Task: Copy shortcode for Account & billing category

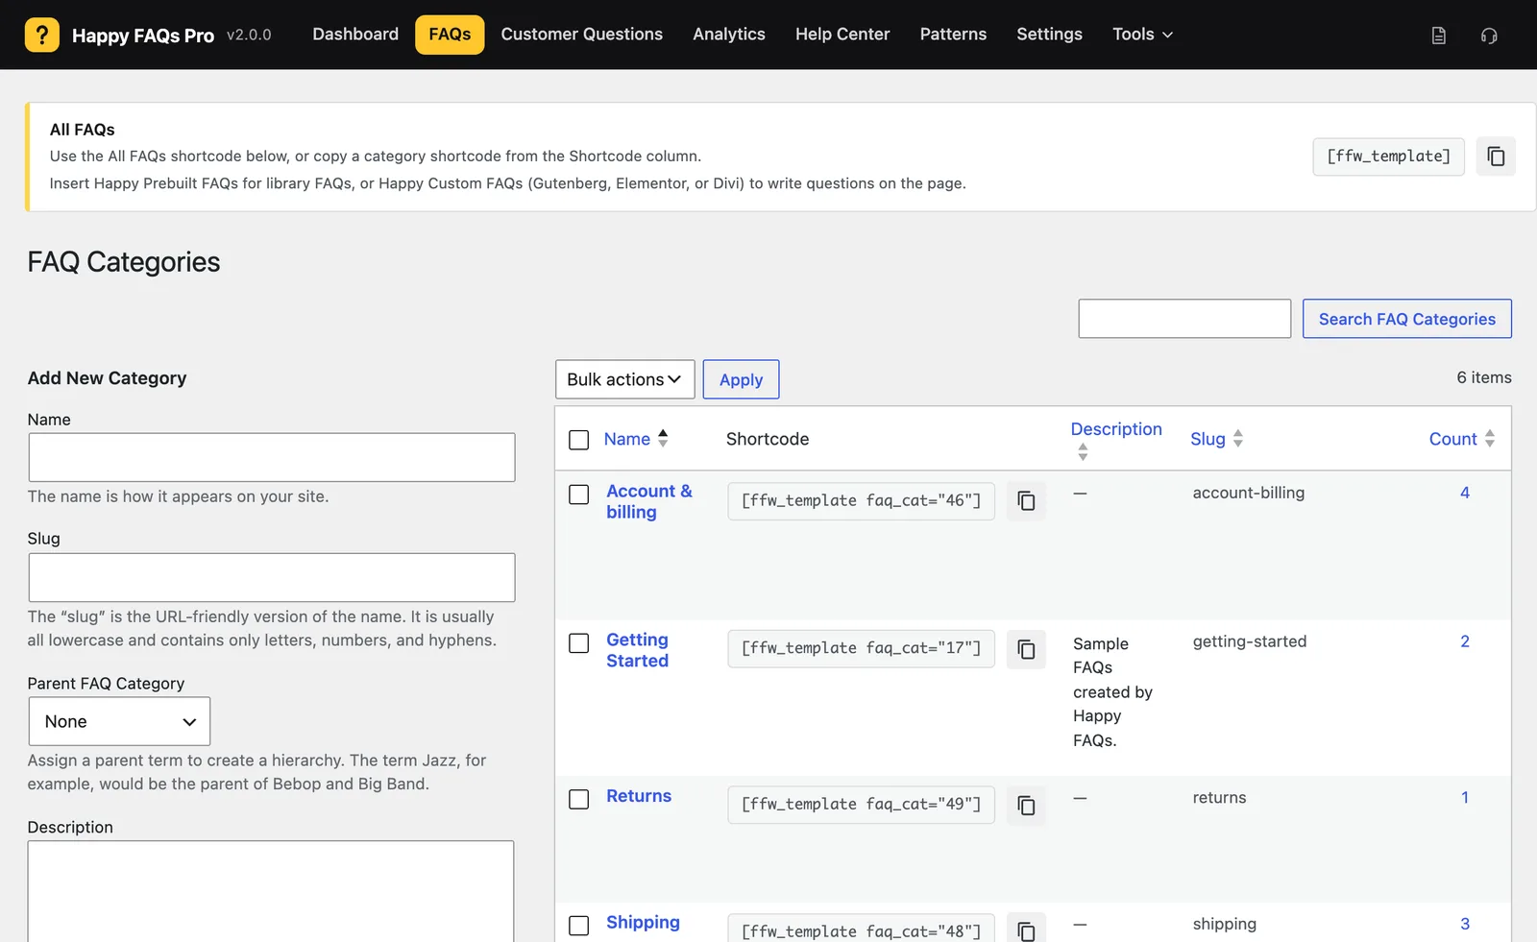Action: (1026, 501)
